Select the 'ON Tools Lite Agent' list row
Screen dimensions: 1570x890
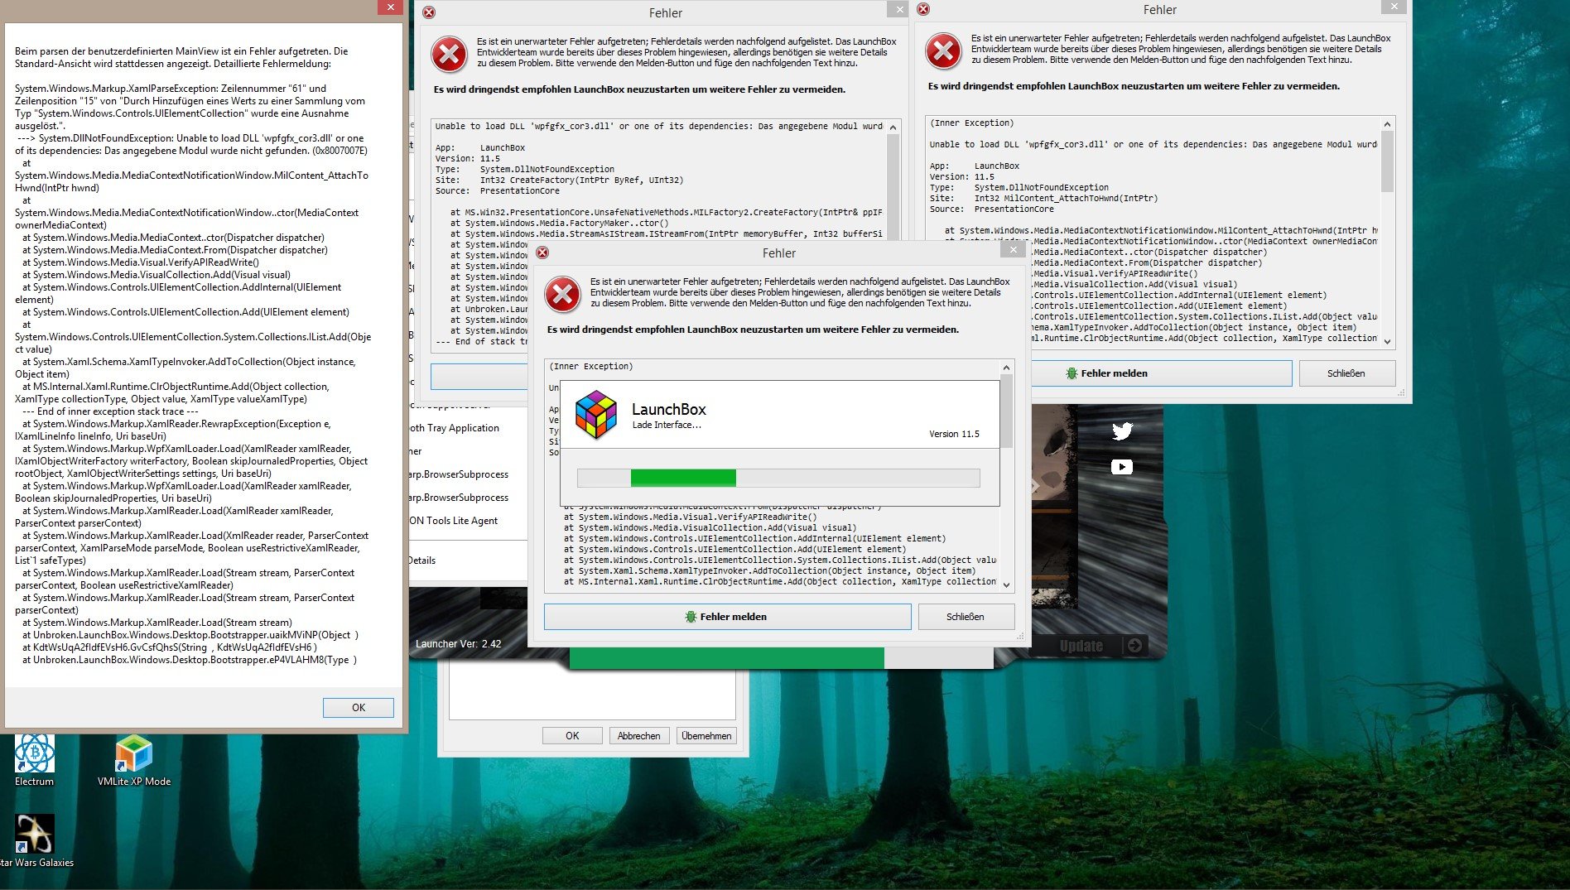pyautogui.click(x=468, y=521)
